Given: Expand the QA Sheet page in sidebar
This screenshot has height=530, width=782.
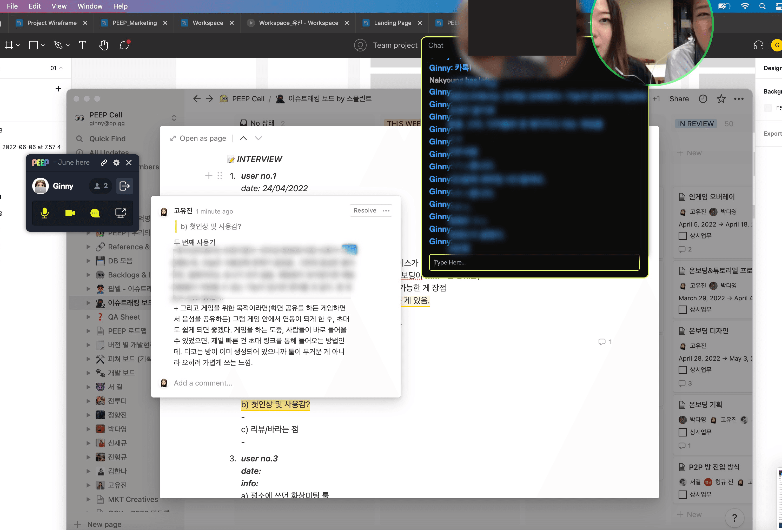Looking at the screenshot, I should pos(89,317).
